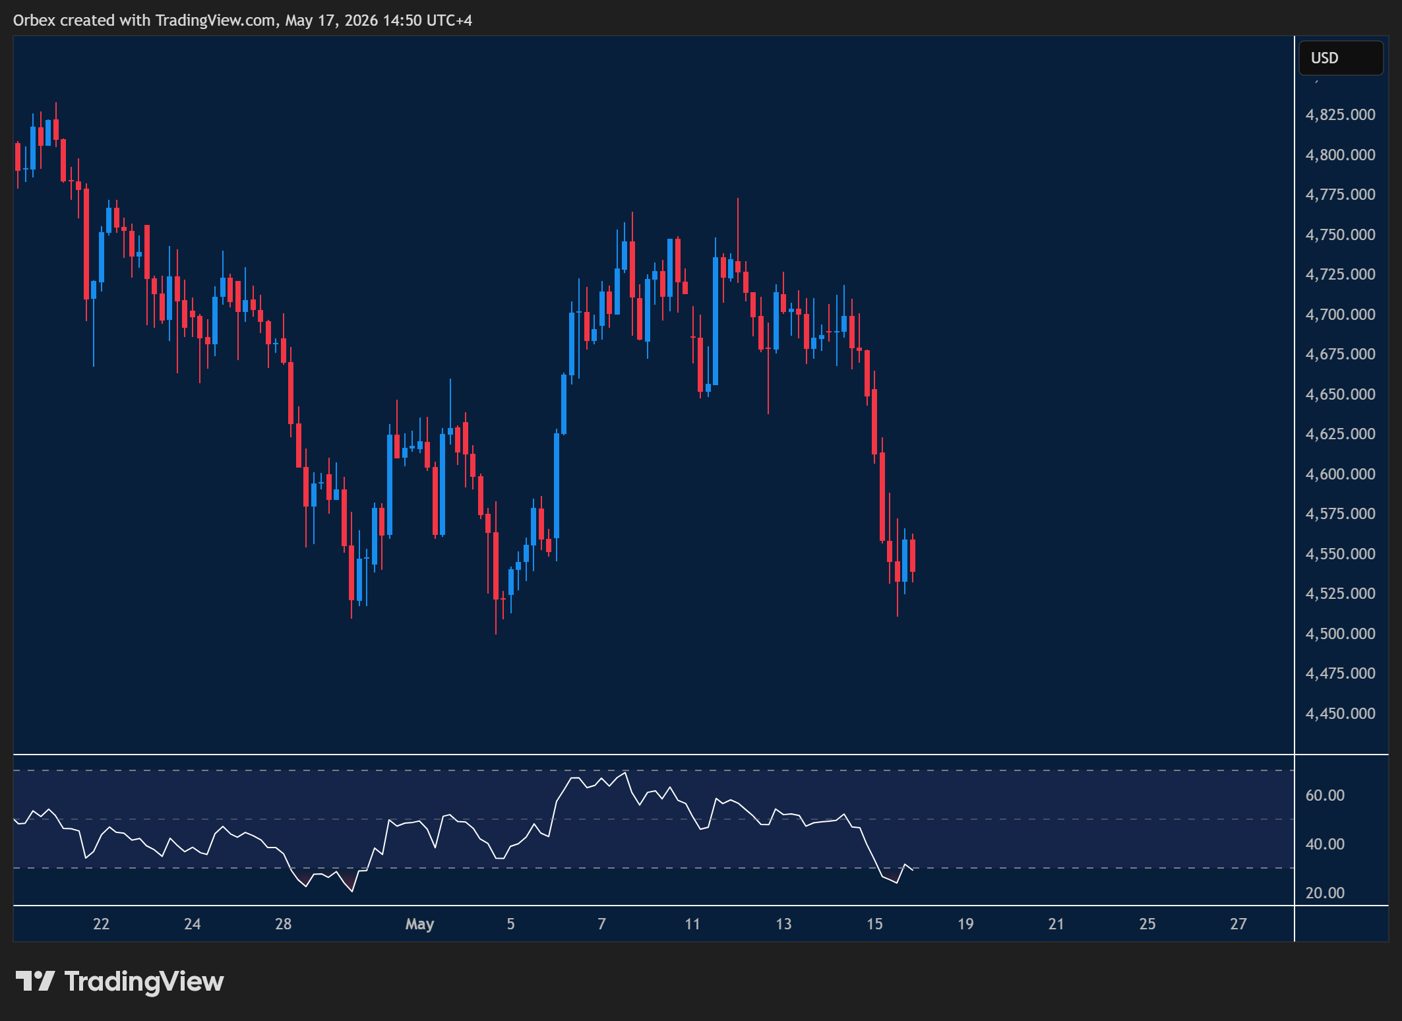Click the 4,450.000 price label

tap(1340, 714)
